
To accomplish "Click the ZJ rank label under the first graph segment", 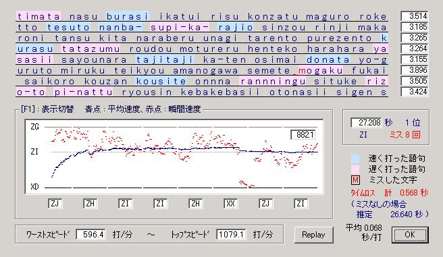I will (x=55, y=204).
